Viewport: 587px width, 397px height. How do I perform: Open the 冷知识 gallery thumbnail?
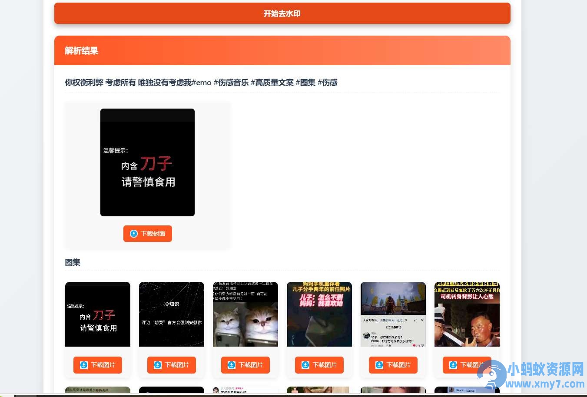coord(172,314)
